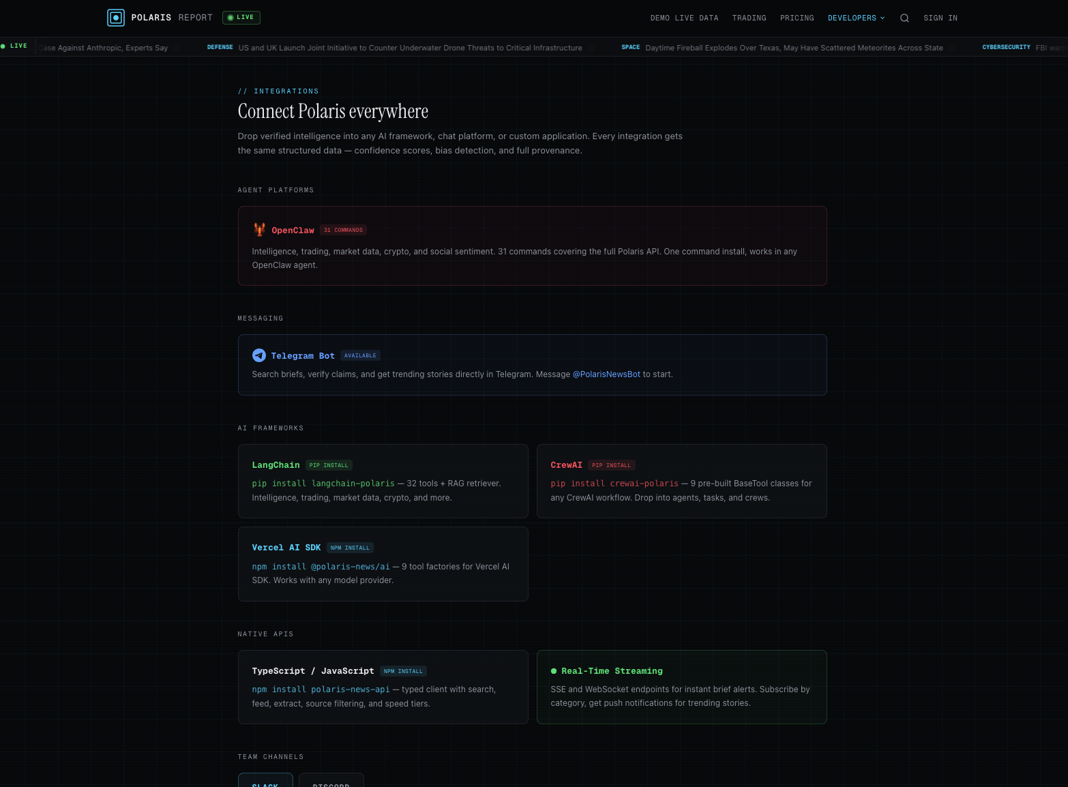This screenshot has width=1068, height=787.
Task: Select TRADING in the navigation bar
Action: (749, 18)
